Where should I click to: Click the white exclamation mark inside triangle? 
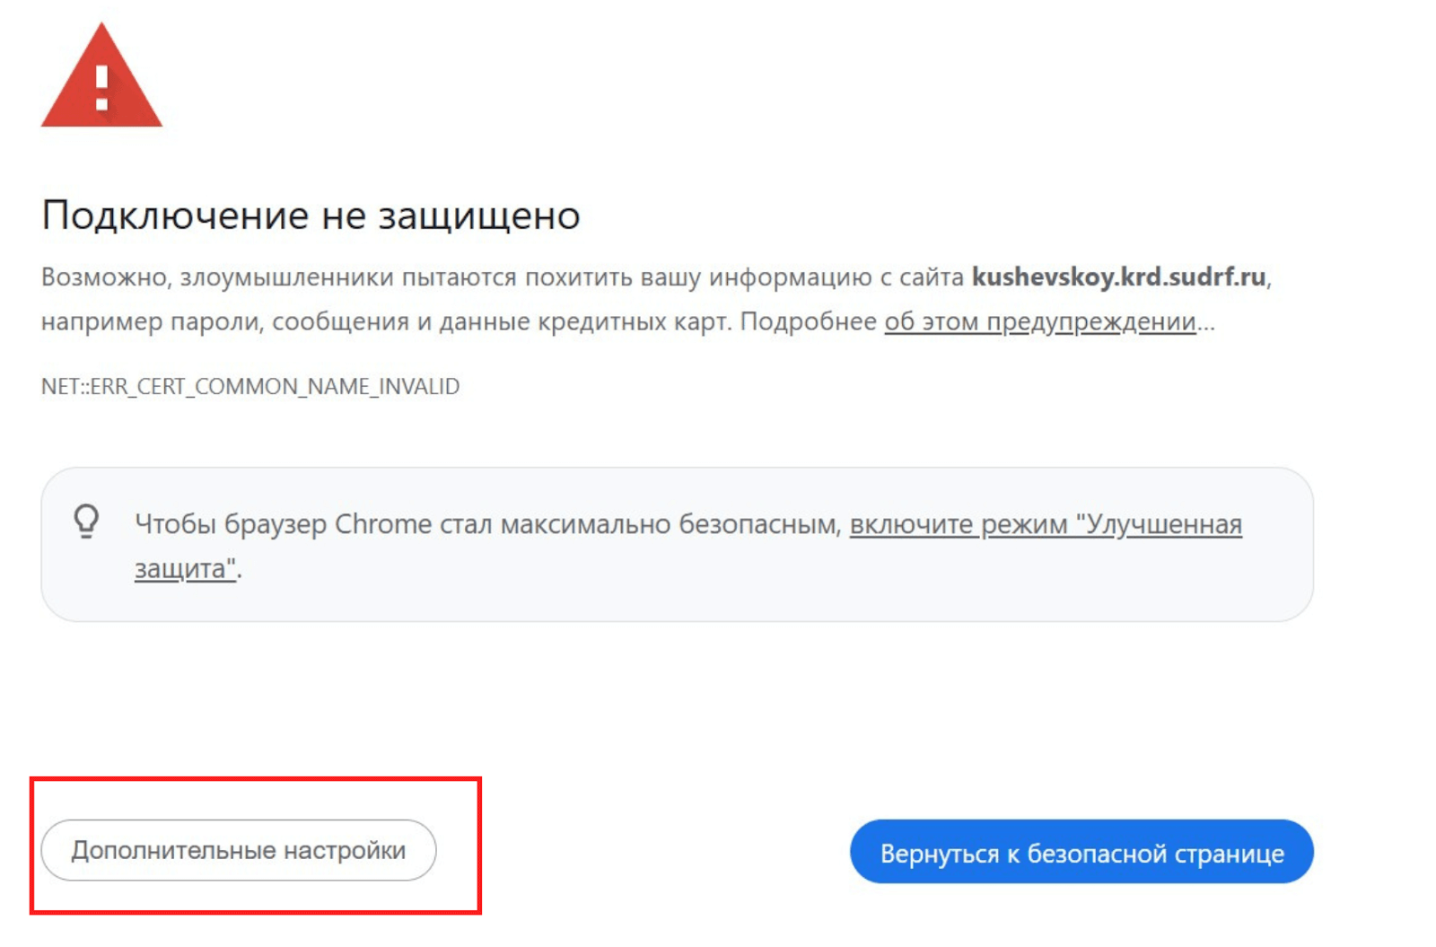[101, 87]
